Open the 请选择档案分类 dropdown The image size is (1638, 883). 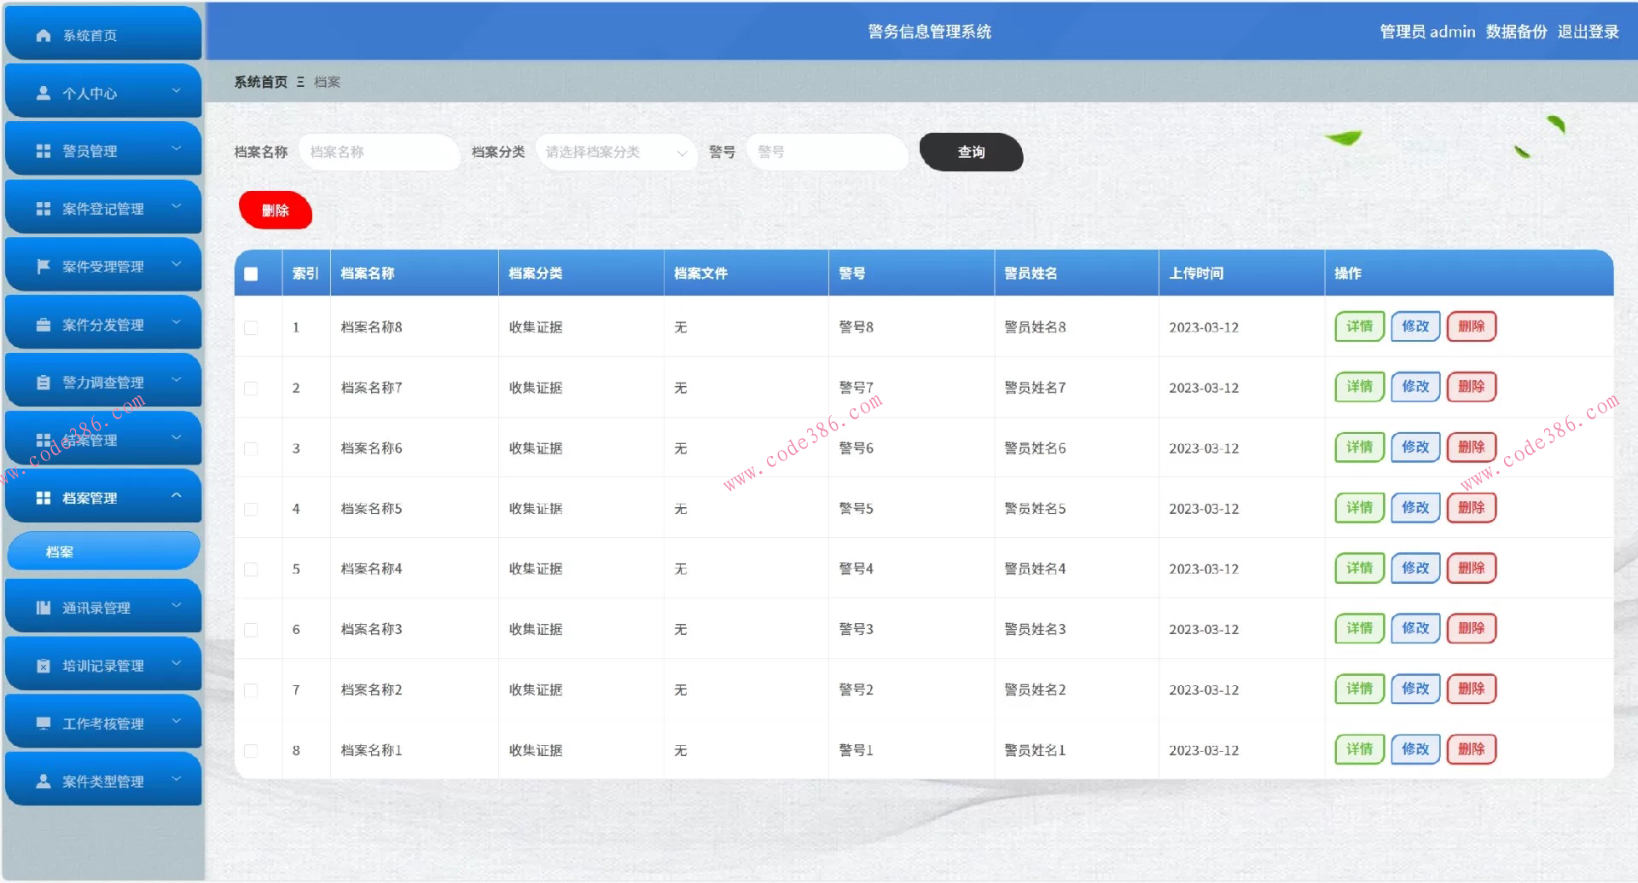(616, 153)
